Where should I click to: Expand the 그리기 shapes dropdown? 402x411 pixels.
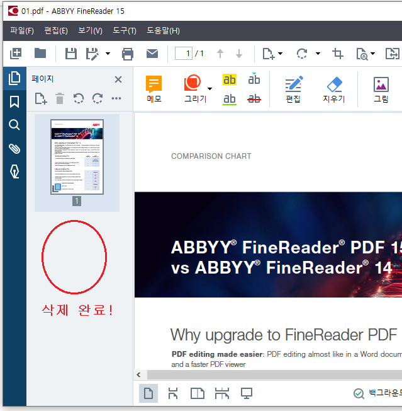[209, 89]
